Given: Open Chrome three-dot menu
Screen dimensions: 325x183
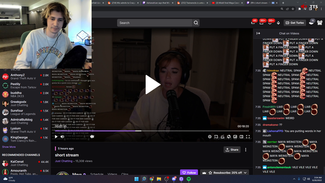Looking at the screenshot, I should (x=321, y=9).
